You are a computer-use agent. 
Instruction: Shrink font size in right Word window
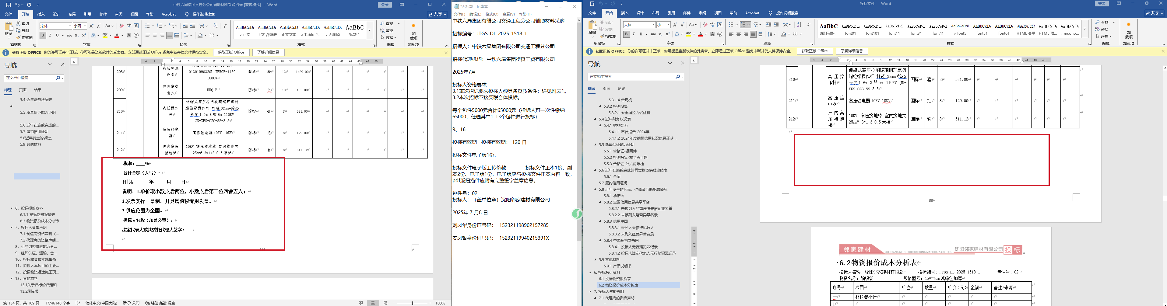[682, 25]
